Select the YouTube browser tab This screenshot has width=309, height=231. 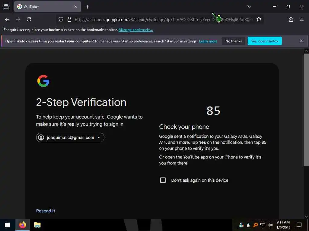(x=47, y=7)
